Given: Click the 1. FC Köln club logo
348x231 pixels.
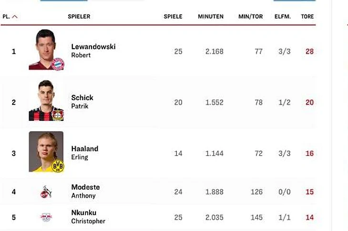Looking at the screenshot, I should [46, 192].
